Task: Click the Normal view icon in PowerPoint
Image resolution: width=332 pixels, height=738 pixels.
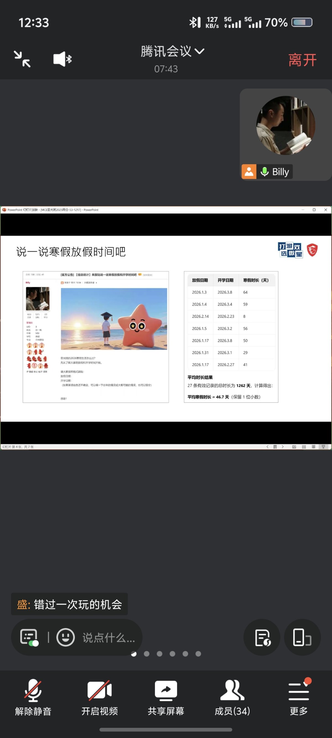Action: 294,447
